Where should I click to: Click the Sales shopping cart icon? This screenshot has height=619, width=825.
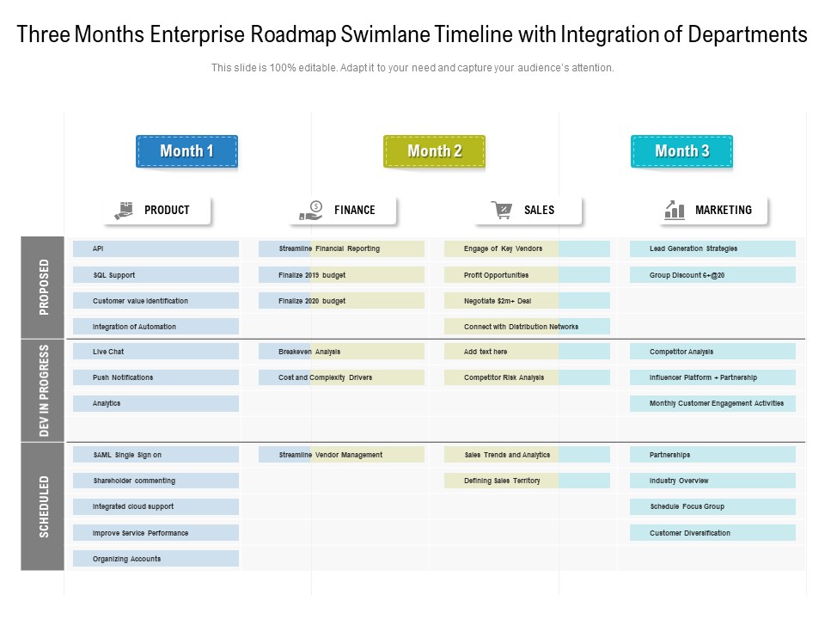tap(501, 210)
